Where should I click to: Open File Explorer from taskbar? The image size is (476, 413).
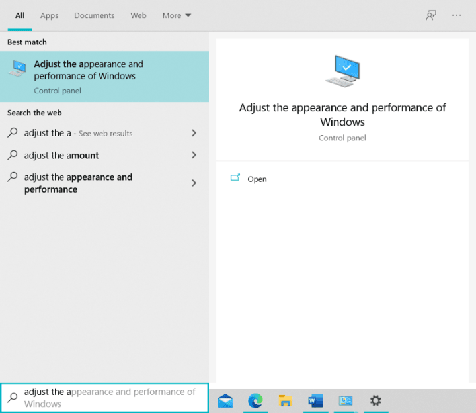[x=286, y=401]
